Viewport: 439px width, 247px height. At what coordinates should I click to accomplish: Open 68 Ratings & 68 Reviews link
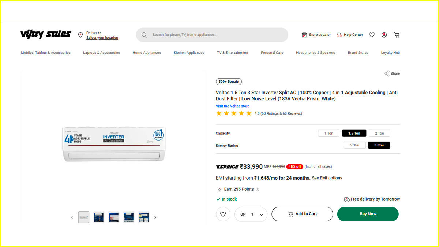point(281,113)
